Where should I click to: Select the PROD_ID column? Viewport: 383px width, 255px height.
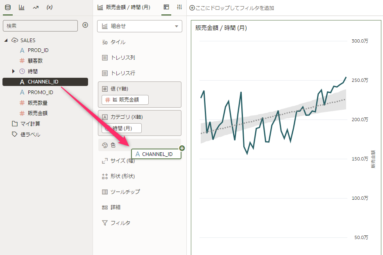coord(38,50)
